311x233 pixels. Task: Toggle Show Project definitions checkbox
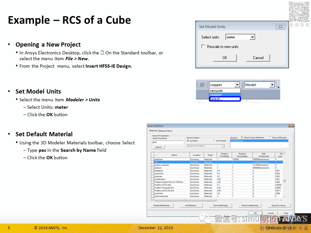242,138
